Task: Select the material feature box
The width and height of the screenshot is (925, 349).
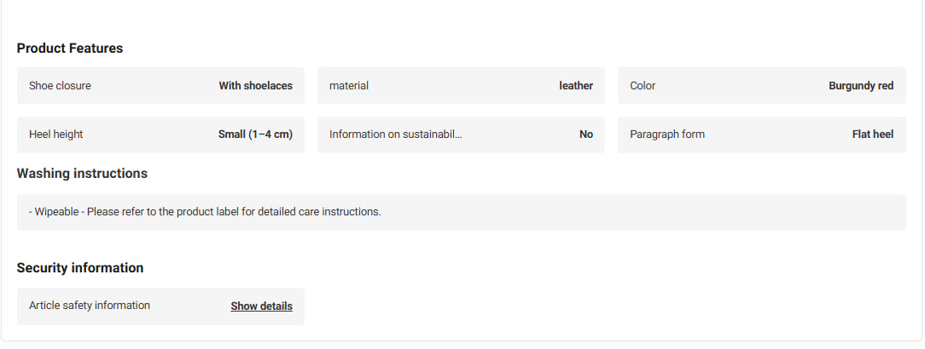Action: 461,85
